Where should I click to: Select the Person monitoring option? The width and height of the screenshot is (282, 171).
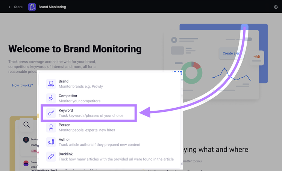(110, 127)
